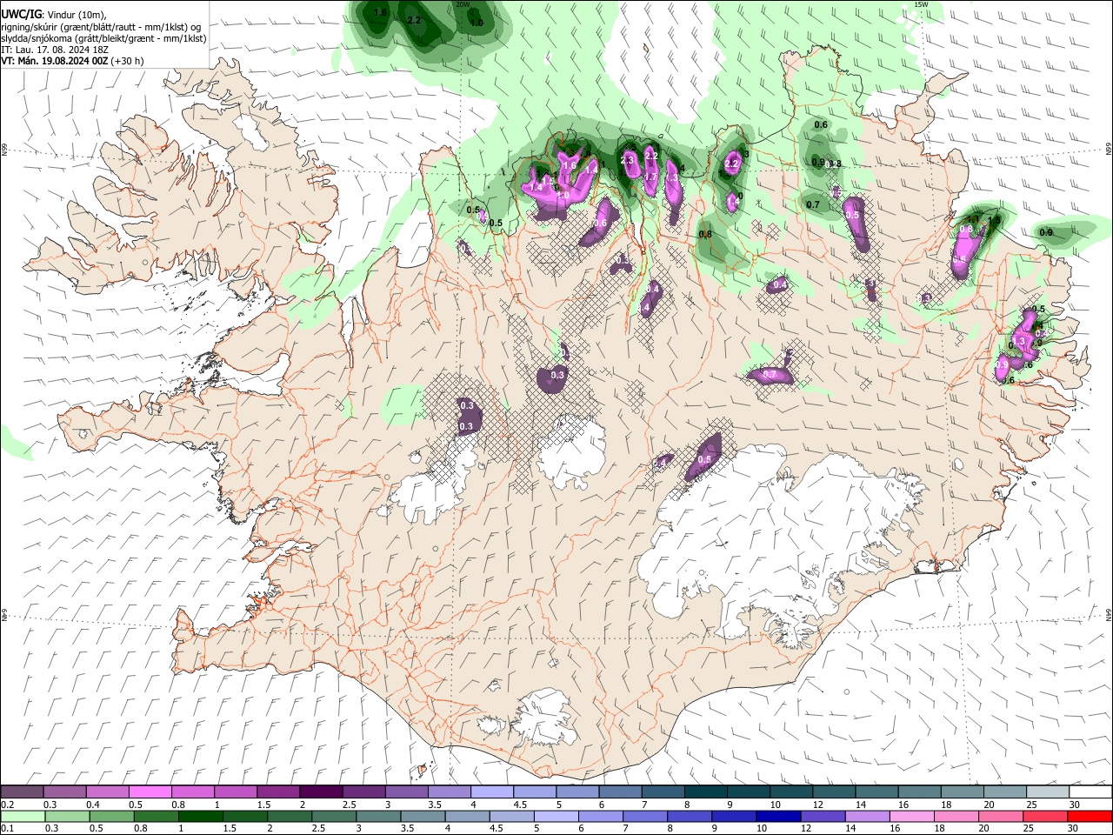The width and height of the screenshot is (1113, 835).
Task: Select the dark teal 8–9 snow legend swatch
Action: [706, 792]
